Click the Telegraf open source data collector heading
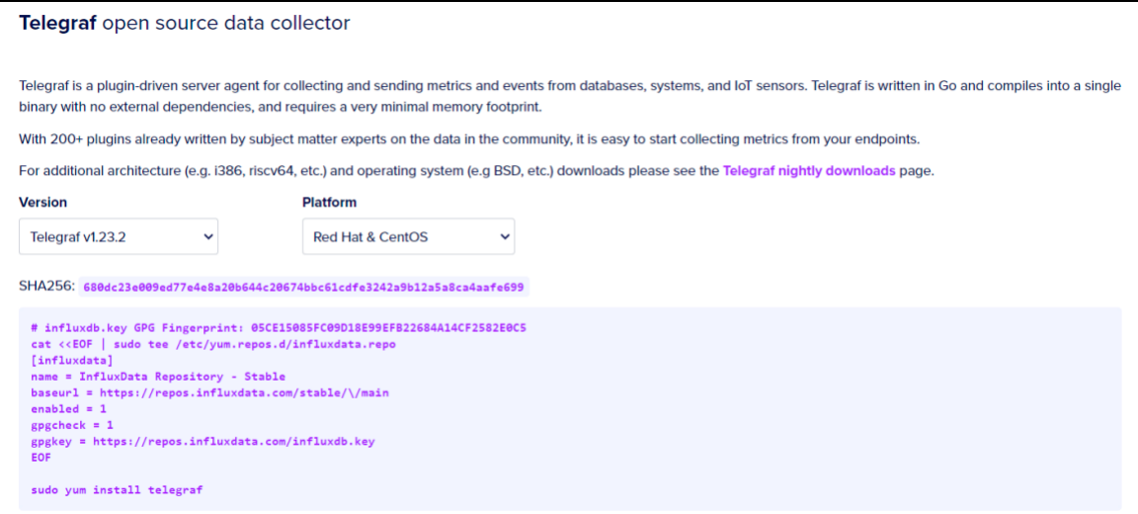Viewport: 1138px width, 514px height. click(x=185, y=24)
